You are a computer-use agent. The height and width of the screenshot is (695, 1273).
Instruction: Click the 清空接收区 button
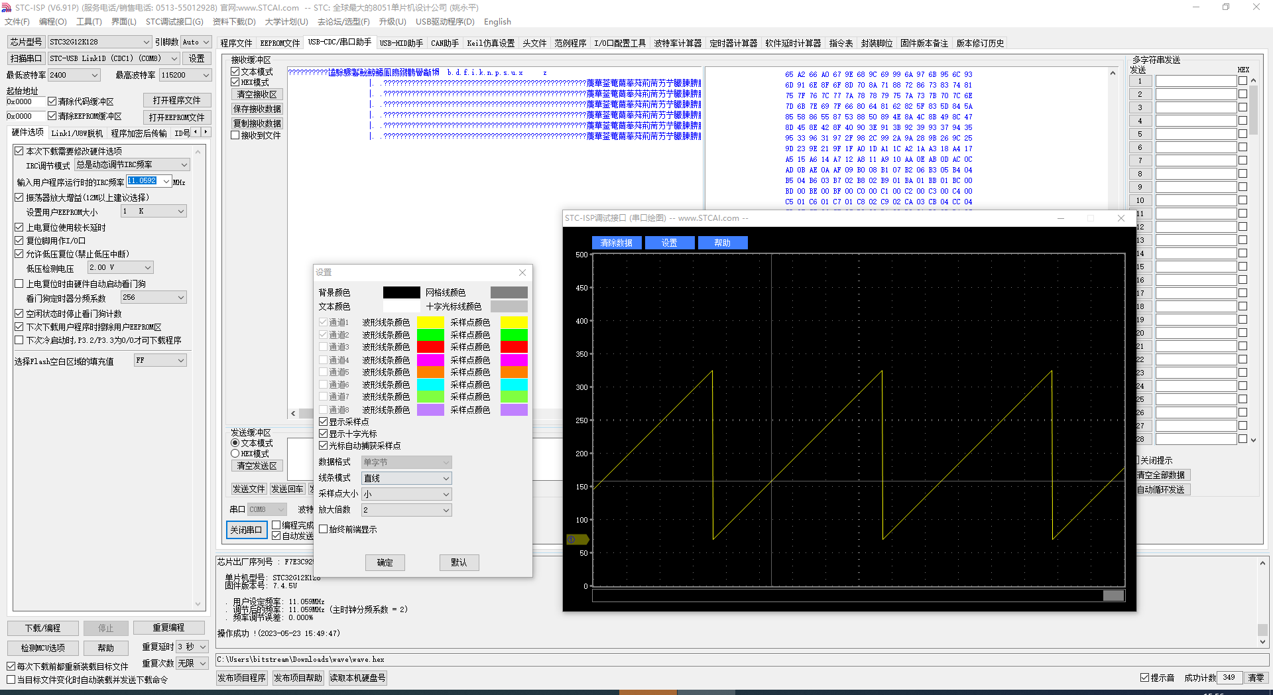[257, 94]
